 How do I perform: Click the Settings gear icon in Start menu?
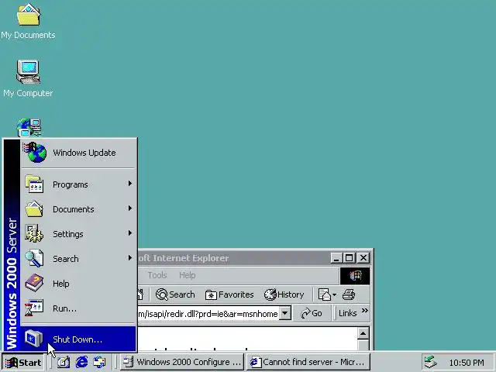pos(34,234)
